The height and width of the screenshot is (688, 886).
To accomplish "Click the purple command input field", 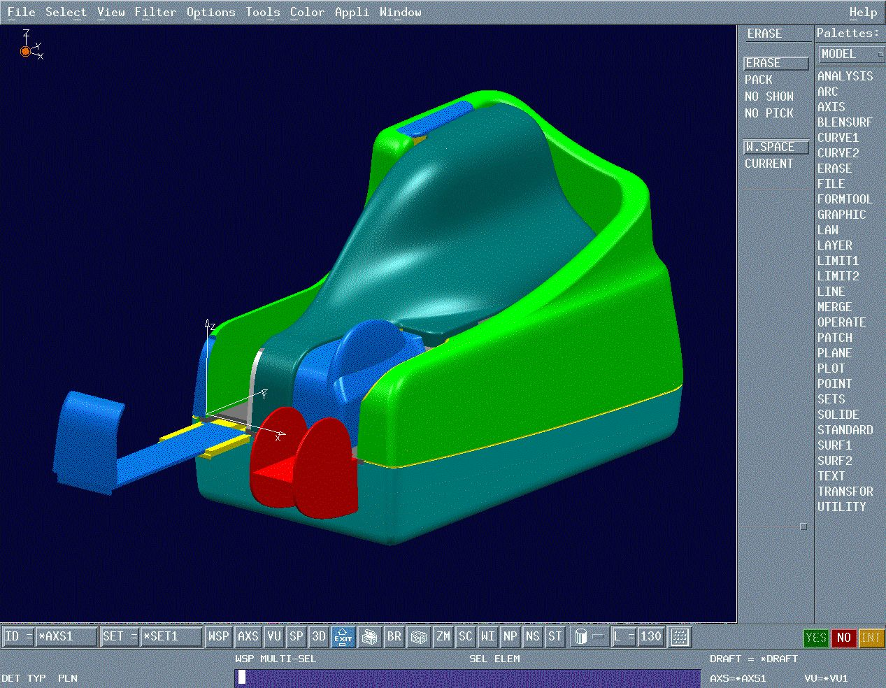I will pyautogui.click(x=467, y=678).
